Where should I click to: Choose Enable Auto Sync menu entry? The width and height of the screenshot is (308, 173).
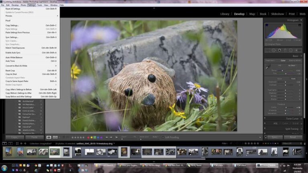click(30, 52)
